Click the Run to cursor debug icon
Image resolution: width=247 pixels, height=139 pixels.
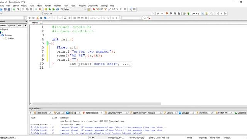98,9
